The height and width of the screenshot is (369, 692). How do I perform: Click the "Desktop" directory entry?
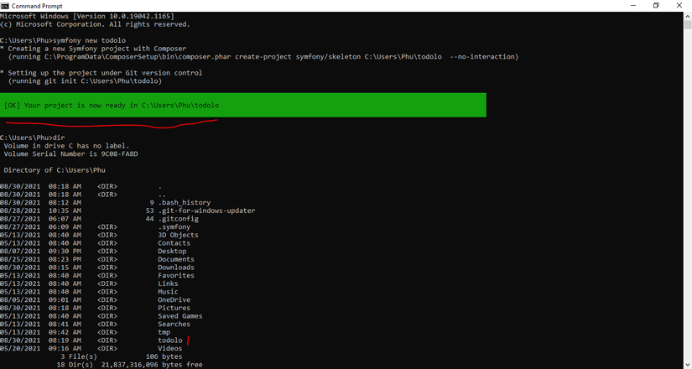pyautogui.click(x=172, y=251)
